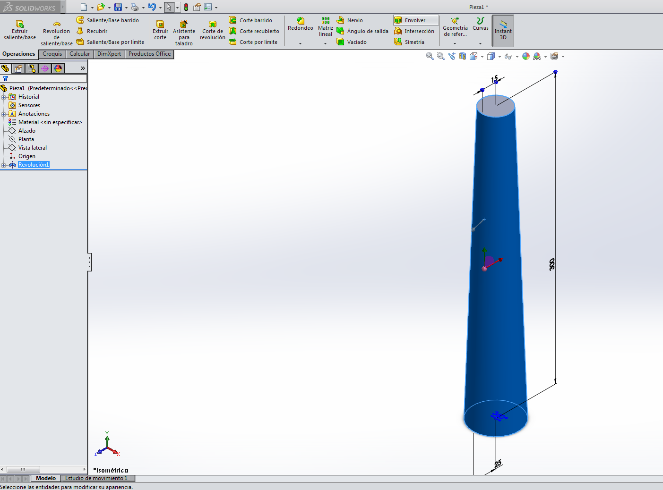663x490 pixels.
Task: Expand the Anotaciones tree node
Action: pos(4,114)
